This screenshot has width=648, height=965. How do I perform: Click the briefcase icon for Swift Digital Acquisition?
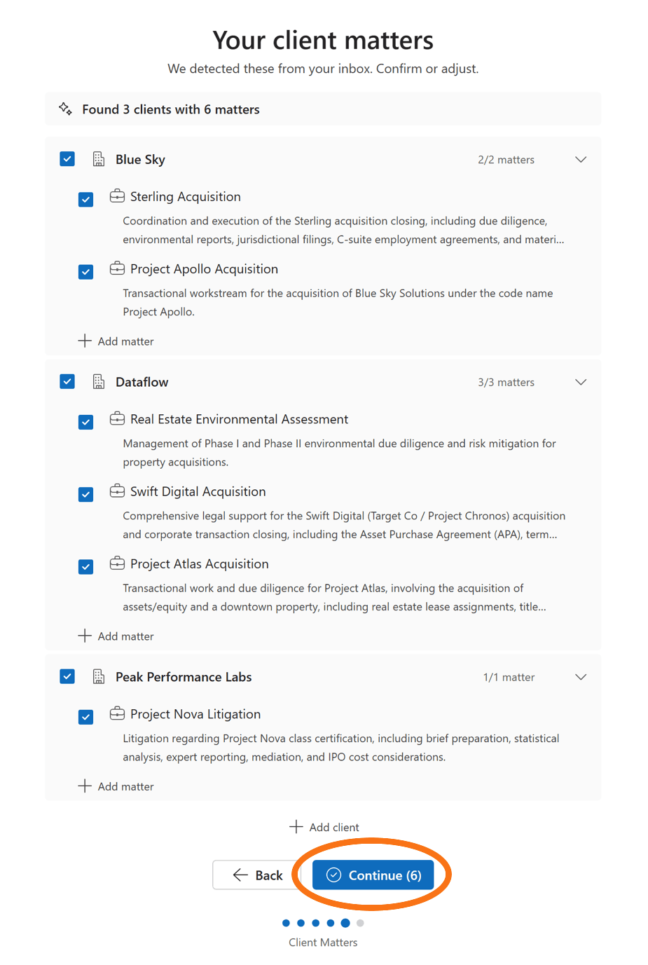pyautogui.click(x=117, y=491)
